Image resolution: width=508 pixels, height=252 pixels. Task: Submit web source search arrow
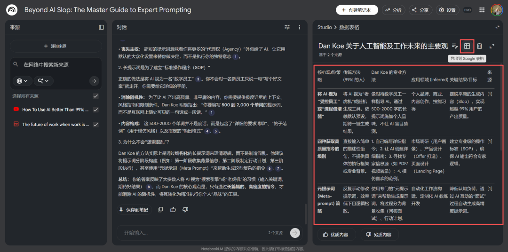94,81
